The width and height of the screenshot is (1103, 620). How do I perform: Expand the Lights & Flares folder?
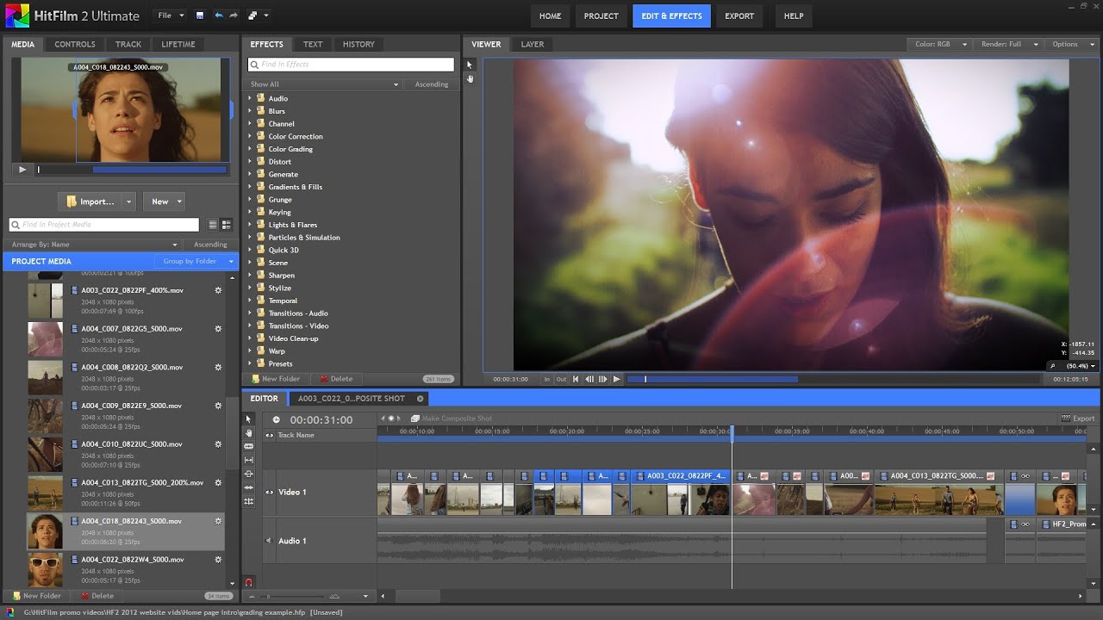250,225
